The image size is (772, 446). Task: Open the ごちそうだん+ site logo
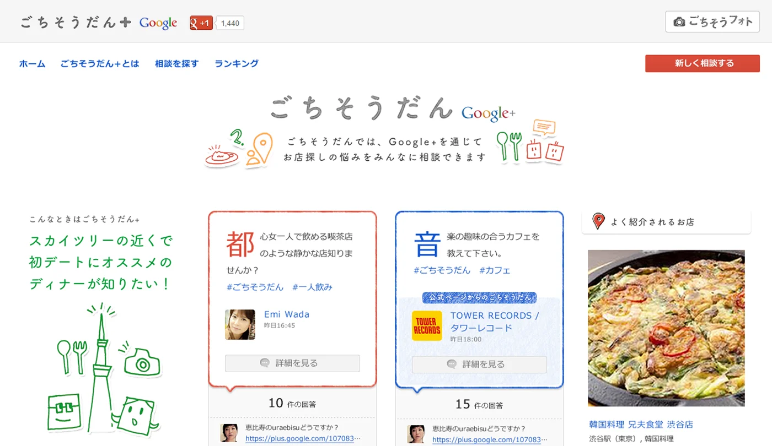[76, 23]
